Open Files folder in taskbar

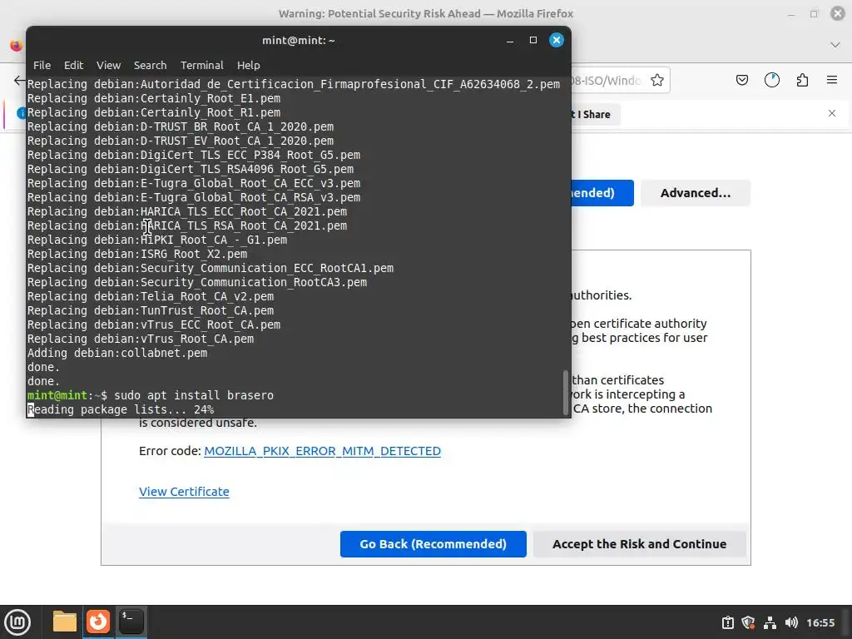click(x=65, y=622)
